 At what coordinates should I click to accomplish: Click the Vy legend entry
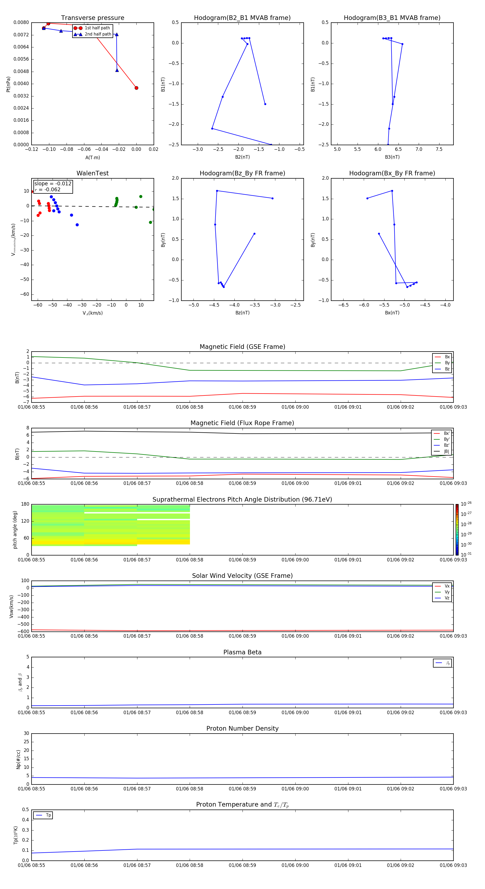point(442,592)
